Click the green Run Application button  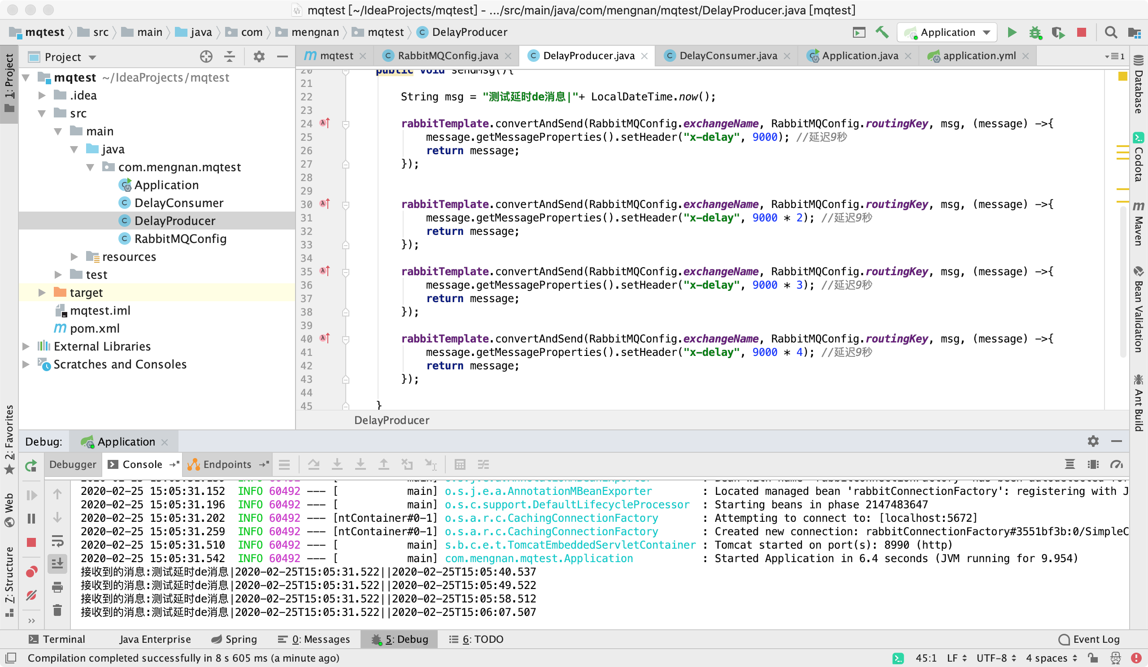pos(1011,32)
